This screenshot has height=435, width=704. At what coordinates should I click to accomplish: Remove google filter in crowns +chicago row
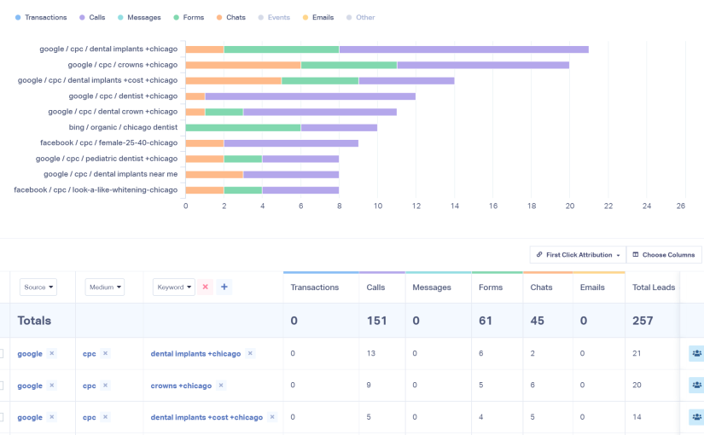pyautogui.click(x=52, y=386)
